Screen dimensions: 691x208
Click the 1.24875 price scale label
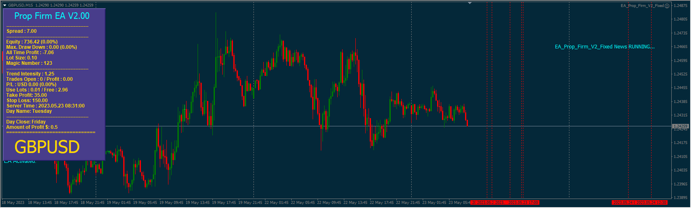[x=680, y=6]
